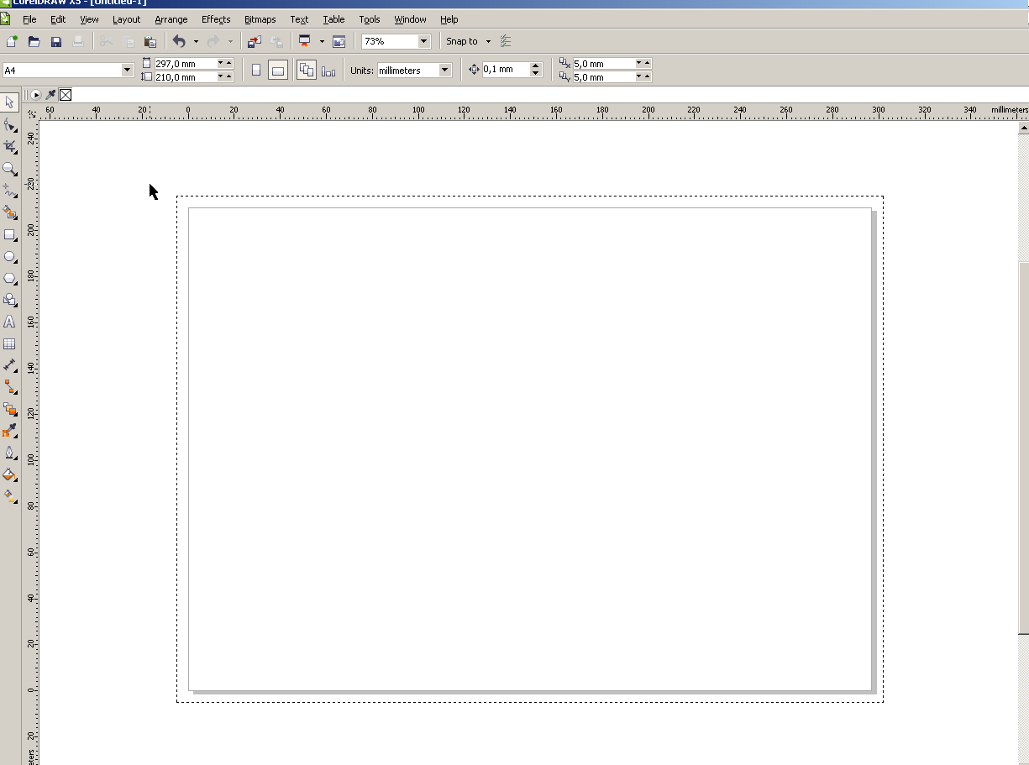Image resolution: width=1029 pixels, height=765 pixels.
Task: Increase duplicate distance y 5,0 mm
Action: 647,76
